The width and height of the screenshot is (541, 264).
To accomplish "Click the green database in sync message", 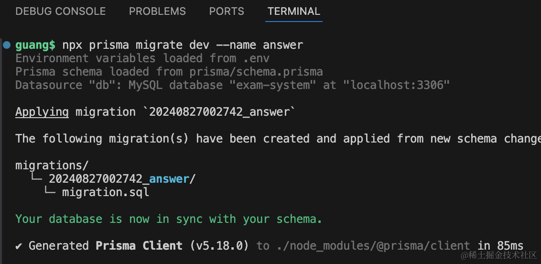I will click(169, 219).
